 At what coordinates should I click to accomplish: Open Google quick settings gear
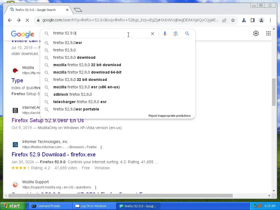click(256, 33)
